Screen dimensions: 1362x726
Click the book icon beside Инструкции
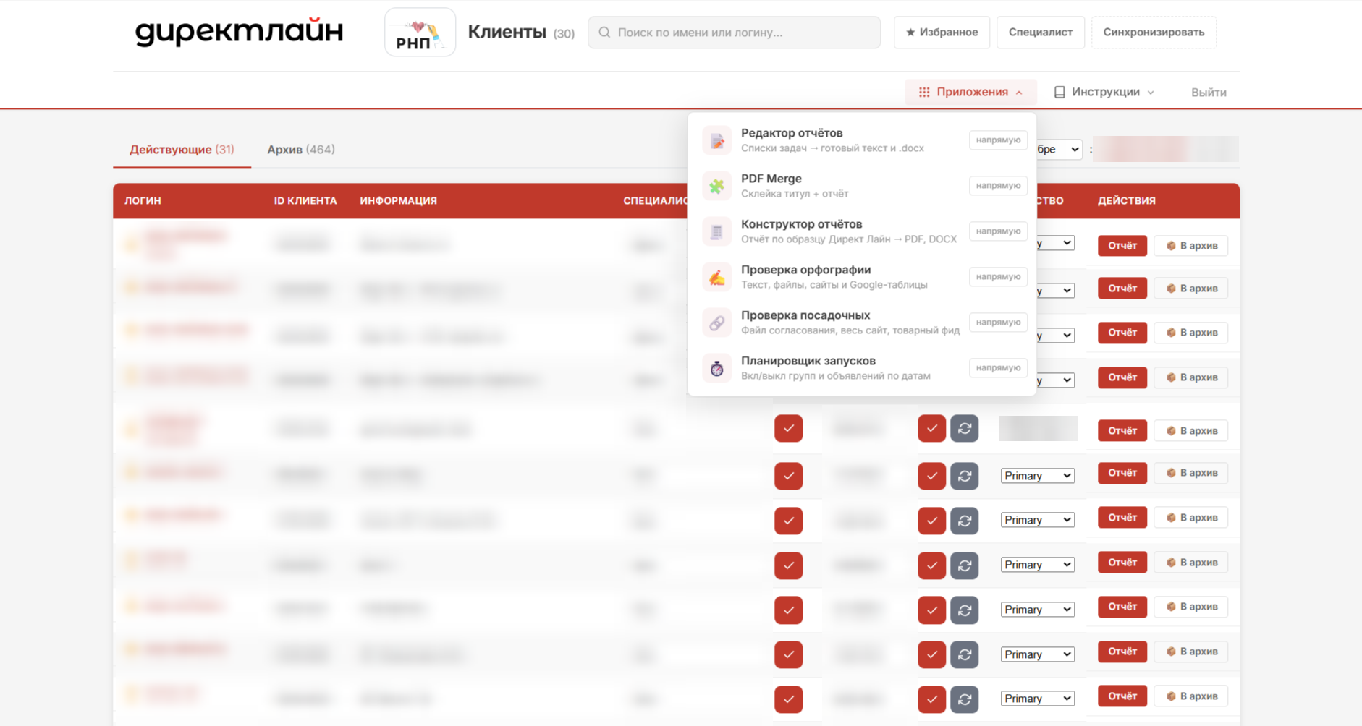tap(1059, 92)
